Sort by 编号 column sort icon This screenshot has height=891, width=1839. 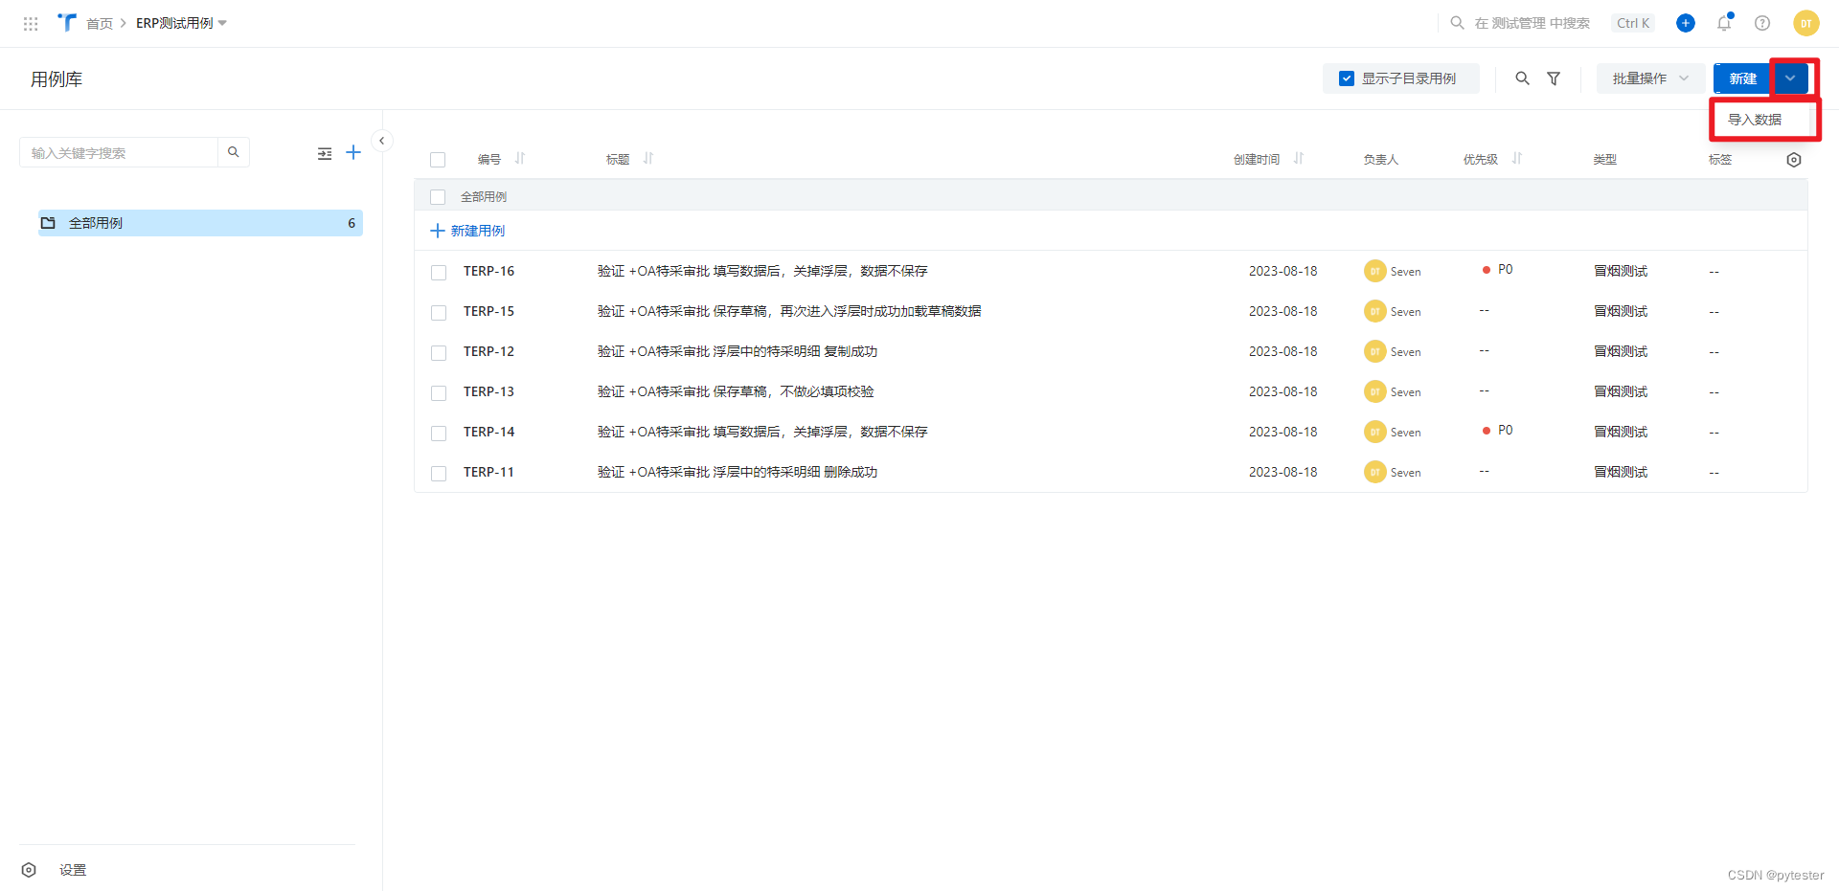point(520,159)
